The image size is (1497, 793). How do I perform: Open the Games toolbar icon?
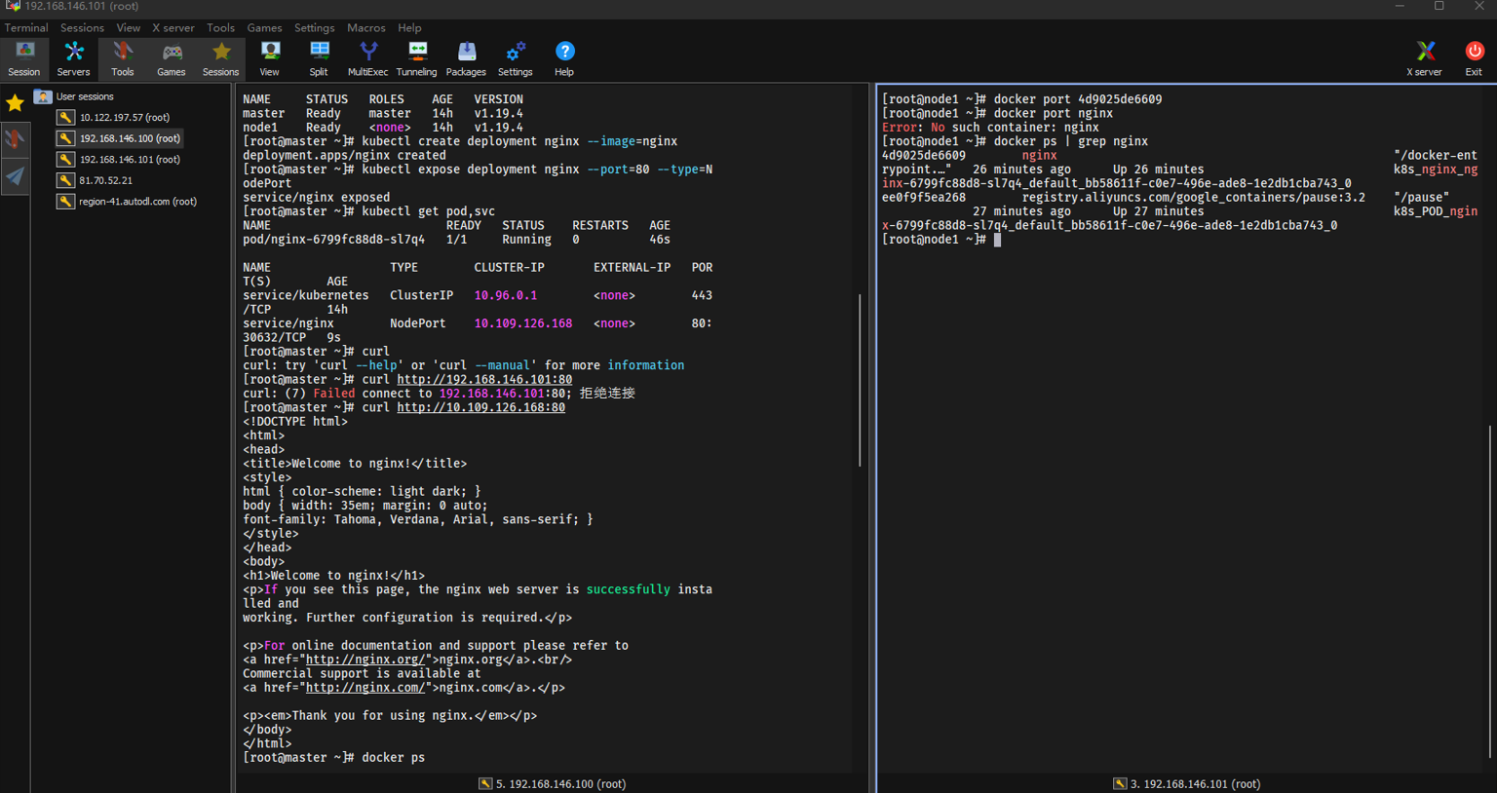pos(172,58)
